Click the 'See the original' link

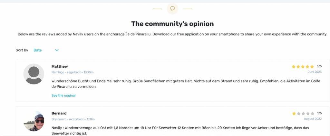click(63, 95)
